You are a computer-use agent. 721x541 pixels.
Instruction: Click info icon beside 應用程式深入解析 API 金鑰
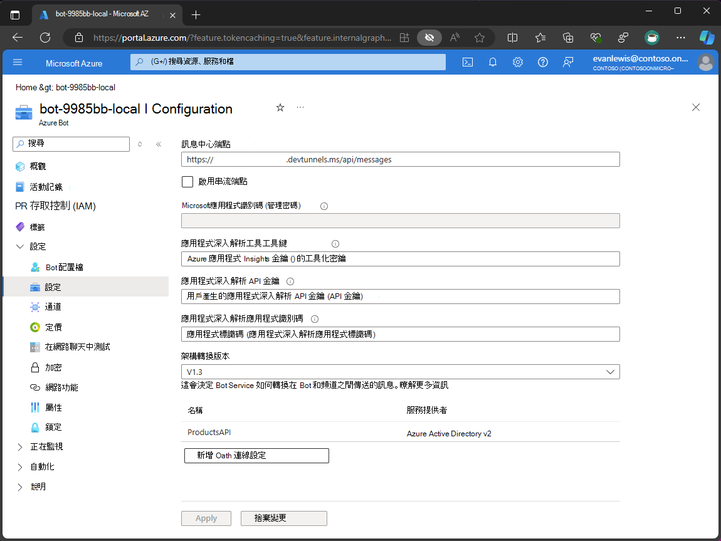[290, 281]
